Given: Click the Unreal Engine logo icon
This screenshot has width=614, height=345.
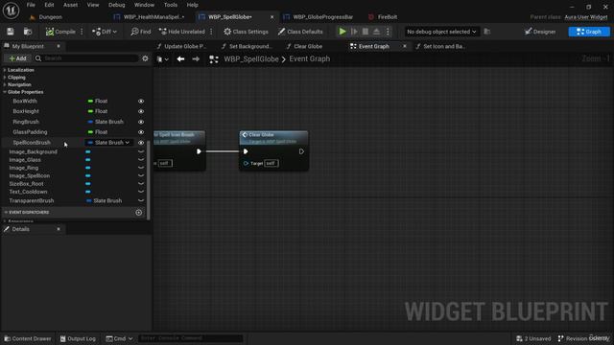Looking at the screenshot, I should (x=11, y=11).
